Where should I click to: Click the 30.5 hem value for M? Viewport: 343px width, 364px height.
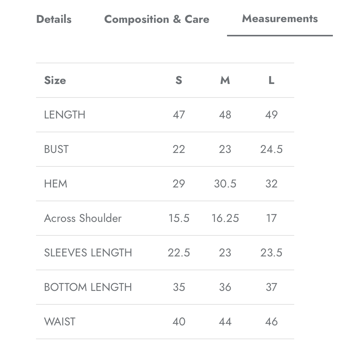tap(225, 184)
